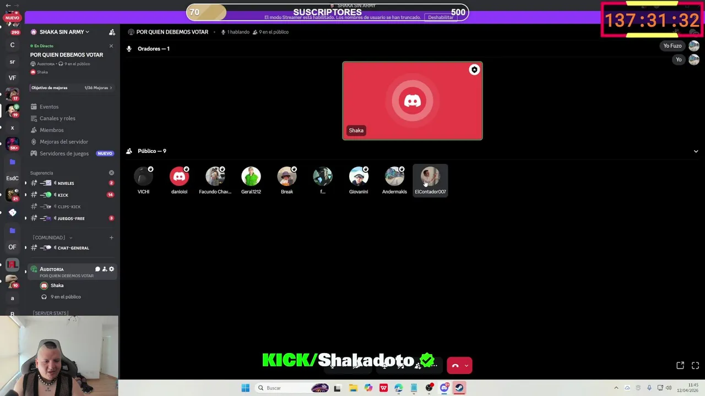This screenshot has height=396, width=705.
Task: Click '1 hablando' in stage header
Action: (235, 32)
